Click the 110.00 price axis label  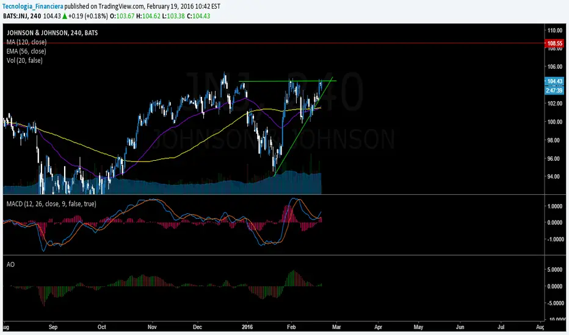point(555,30)
